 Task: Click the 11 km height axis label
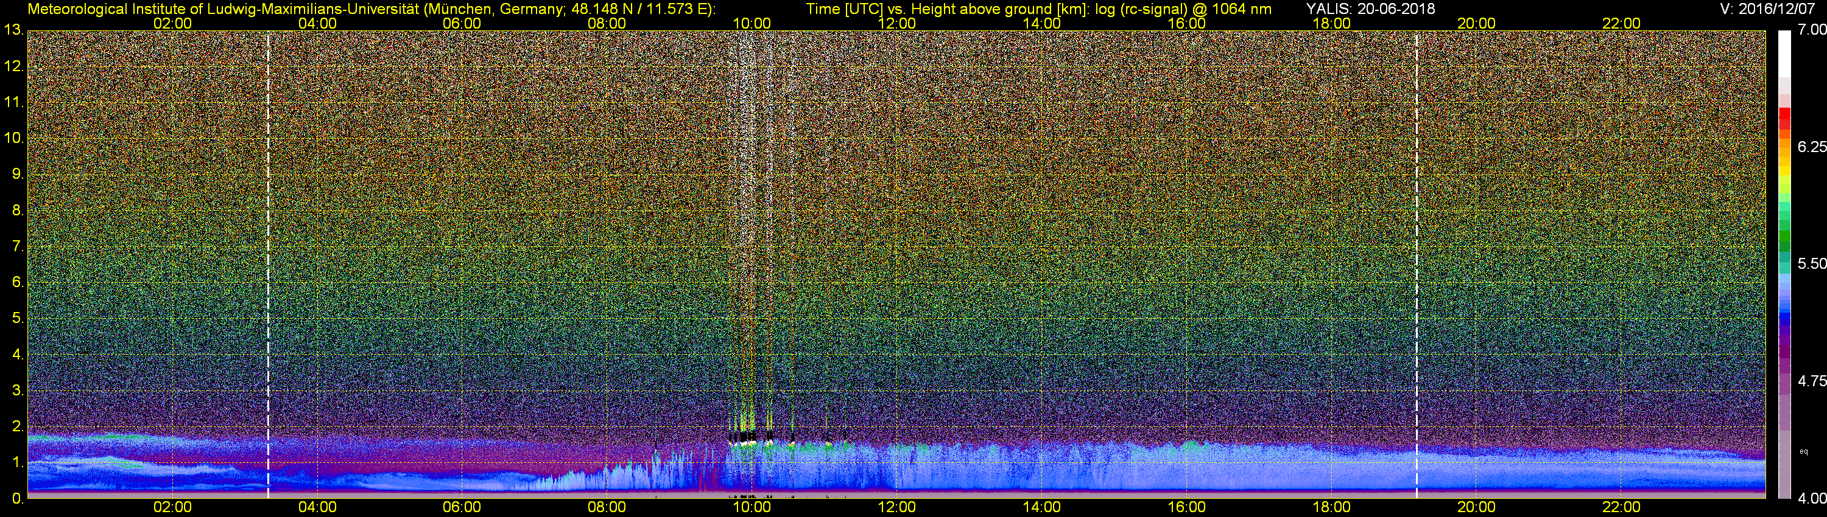point(13,103)
